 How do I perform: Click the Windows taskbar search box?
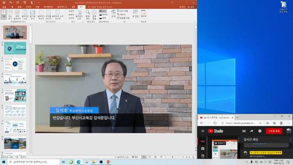coord(33,162)
